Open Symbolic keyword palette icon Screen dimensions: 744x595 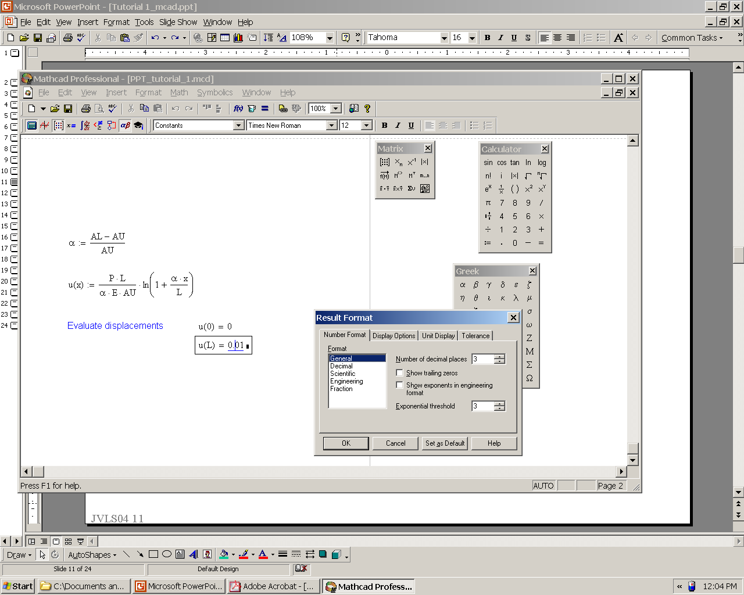coord(138,126)
